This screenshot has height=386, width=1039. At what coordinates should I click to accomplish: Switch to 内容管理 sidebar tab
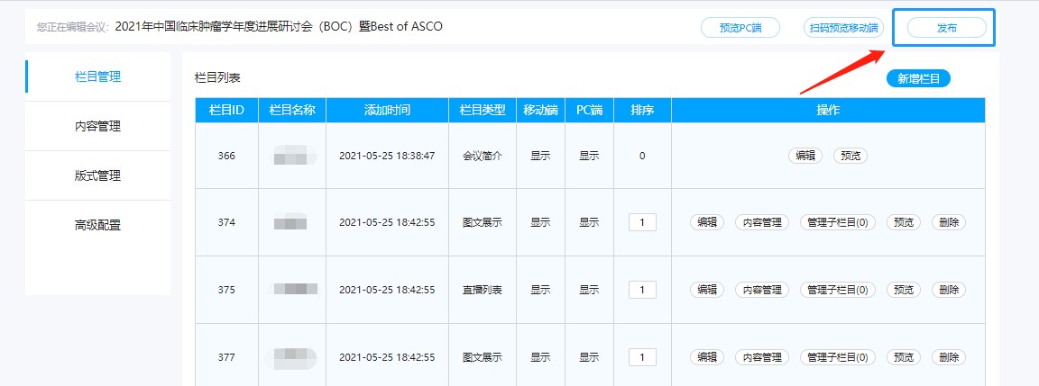(x=97, y=126)
